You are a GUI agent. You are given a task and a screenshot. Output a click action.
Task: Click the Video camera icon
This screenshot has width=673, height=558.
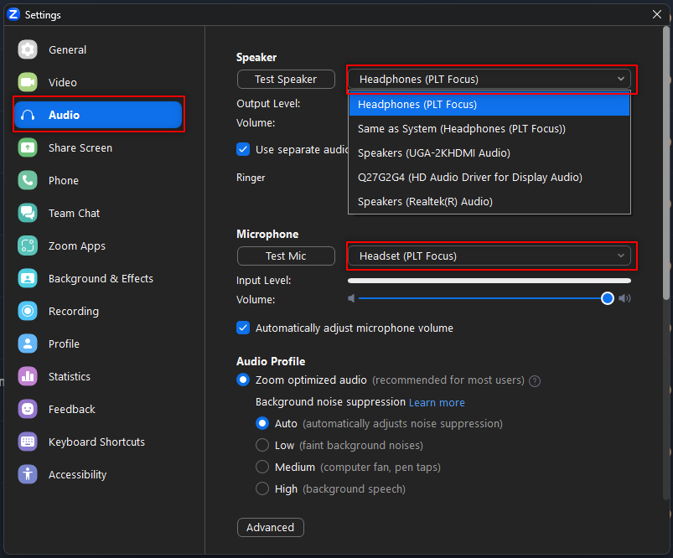(28, 82)
